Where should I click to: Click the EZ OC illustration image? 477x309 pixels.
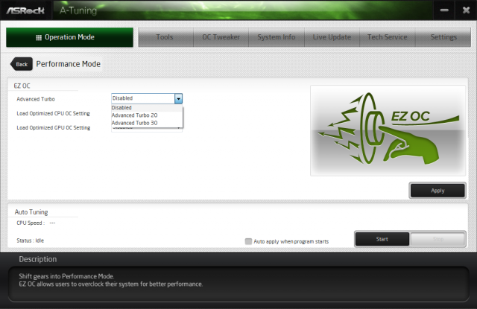(388, 130)
